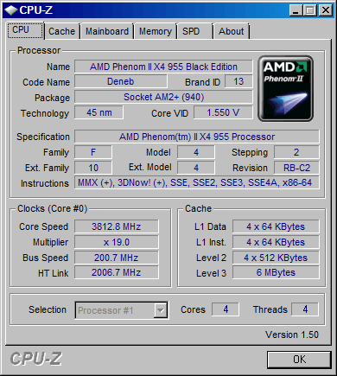Click the Multiplier value field
337x376 pixels.
tap(117, 242)
